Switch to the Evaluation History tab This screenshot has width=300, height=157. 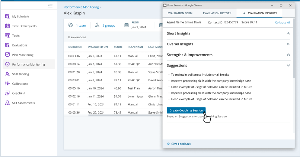[217, 13]
